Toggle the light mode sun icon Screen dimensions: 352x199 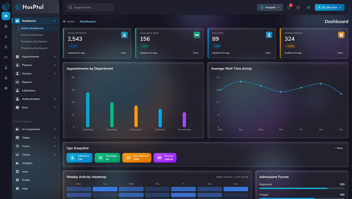click(308, 7)
